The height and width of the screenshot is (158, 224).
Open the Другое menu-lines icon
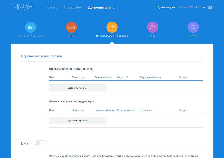tap(193, 27)
